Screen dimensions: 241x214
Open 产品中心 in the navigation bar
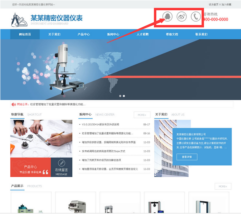(84, 35)
